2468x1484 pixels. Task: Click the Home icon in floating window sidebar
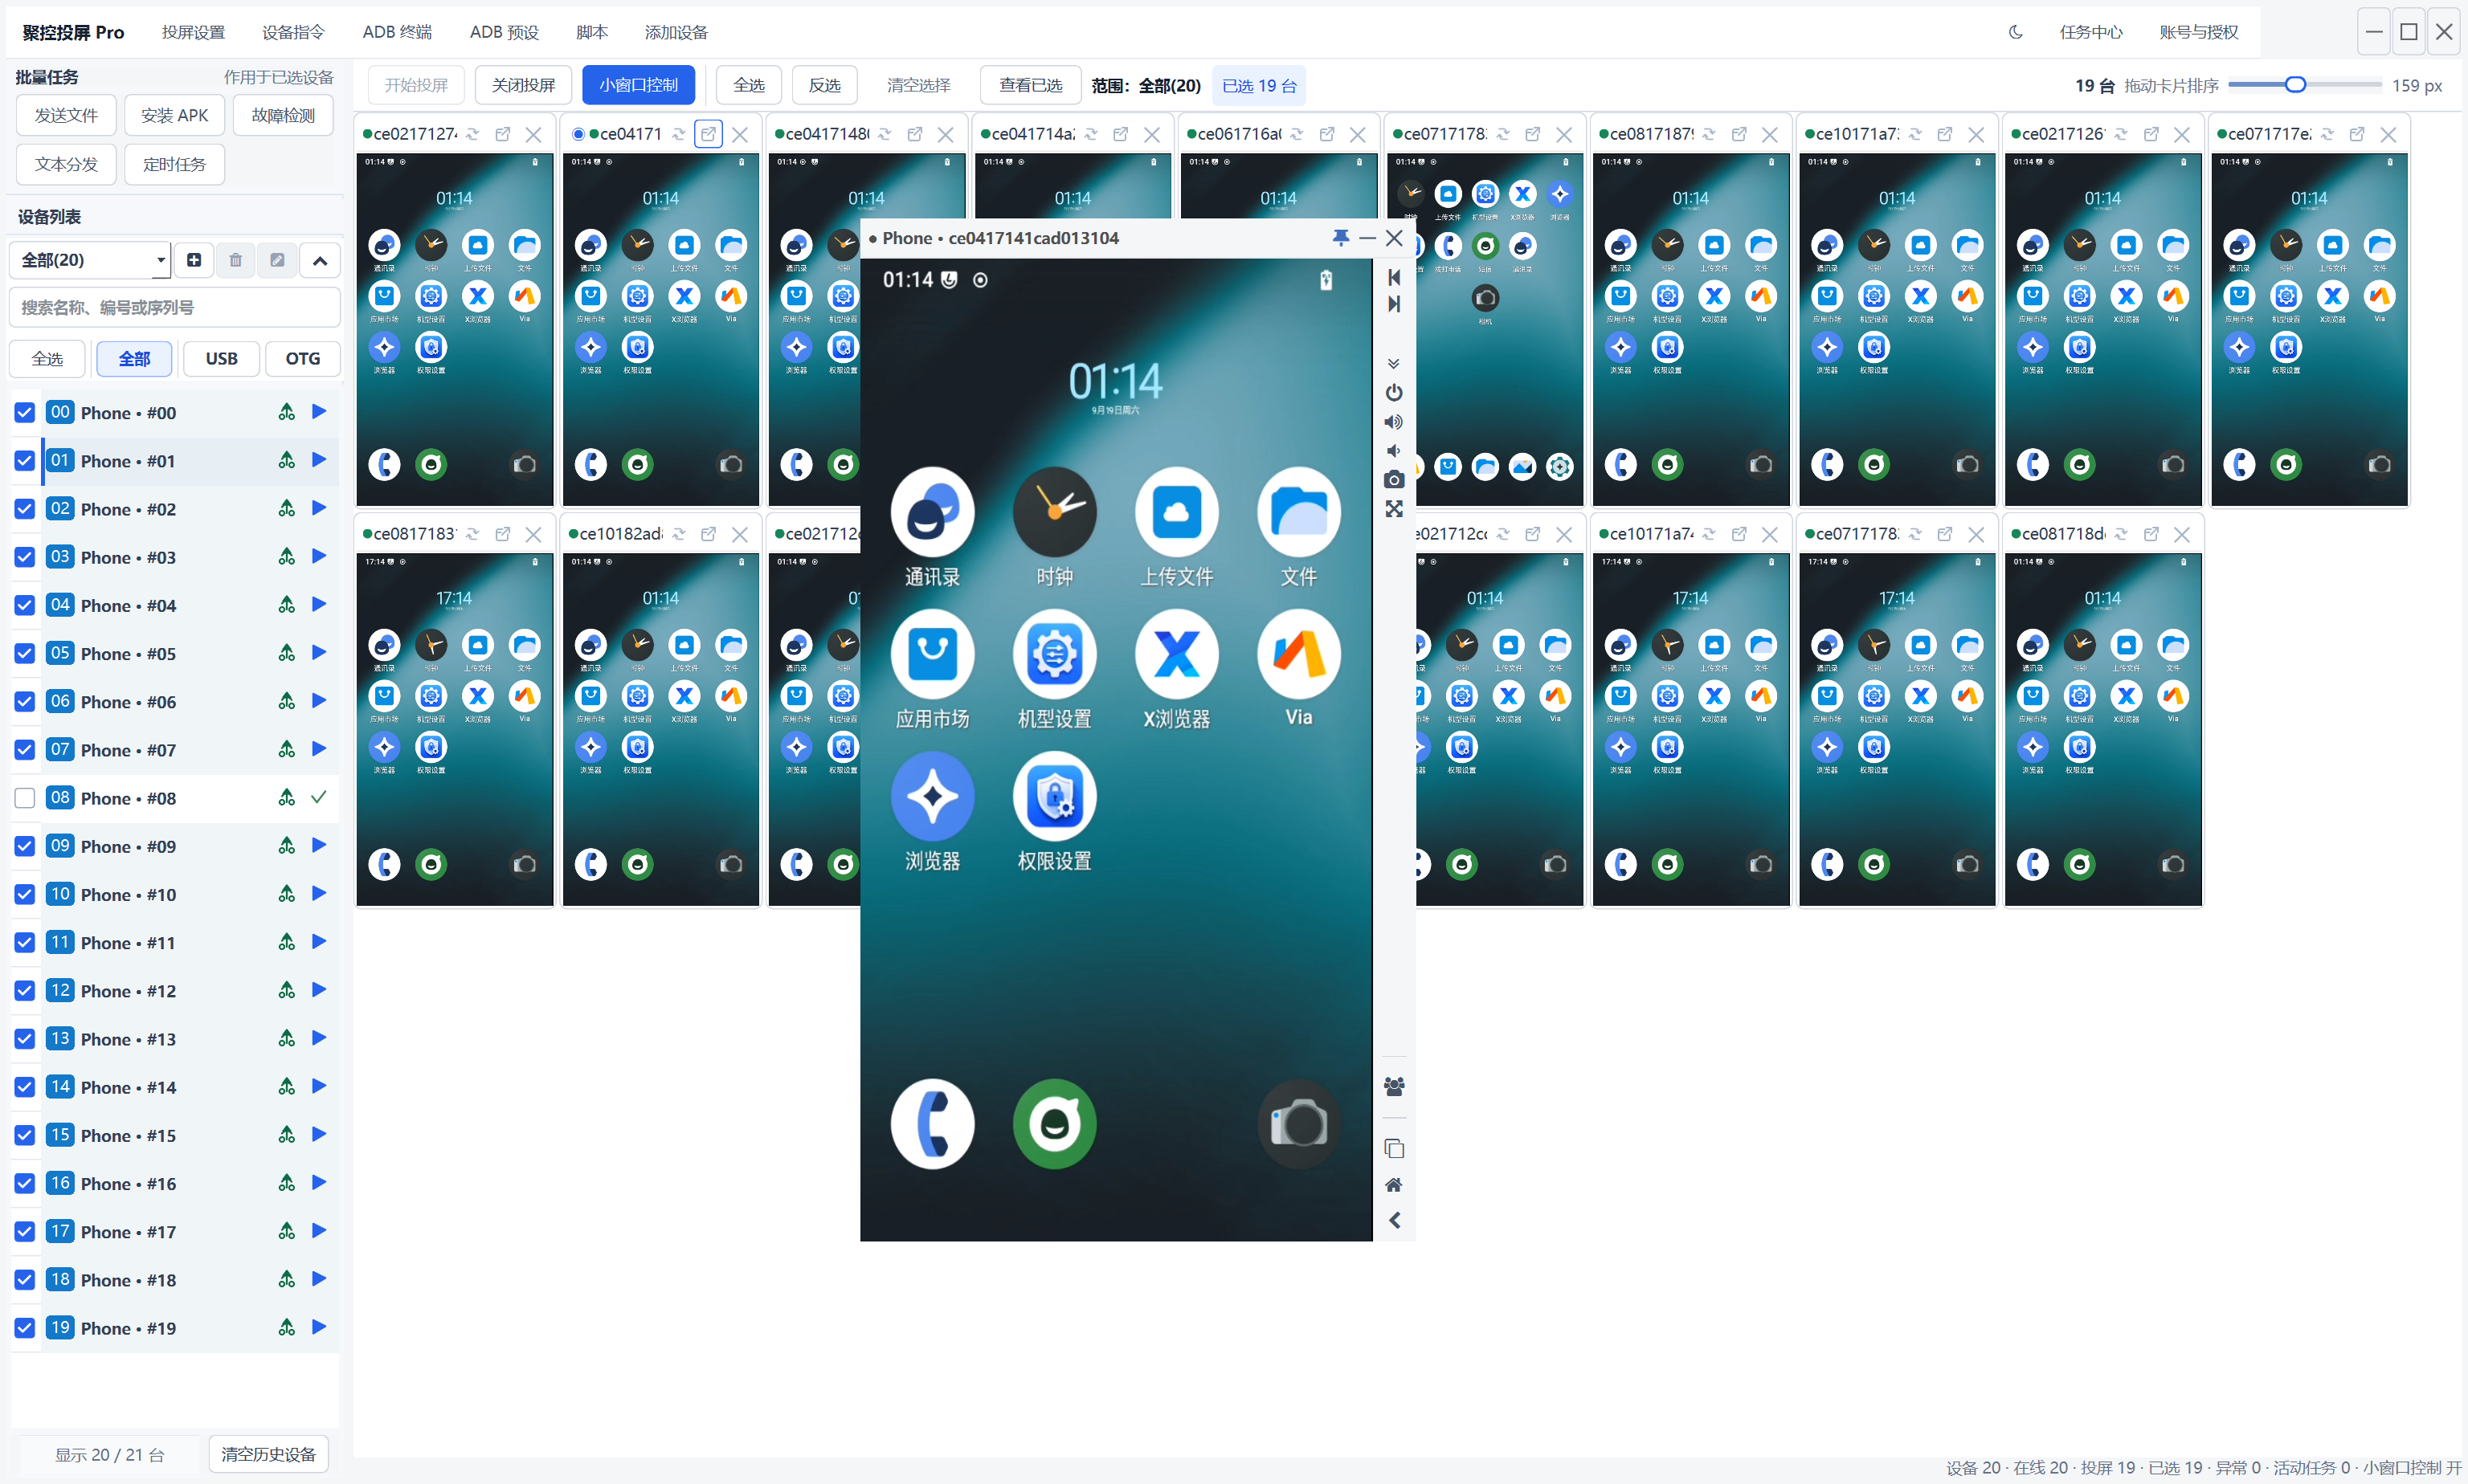[x=1394, y=1185]
